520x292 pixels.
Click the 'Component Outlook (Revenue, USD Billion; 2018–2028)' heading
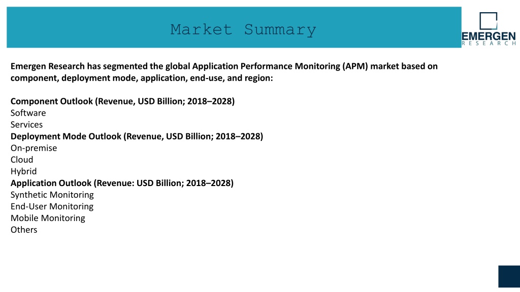coord(122,101)
